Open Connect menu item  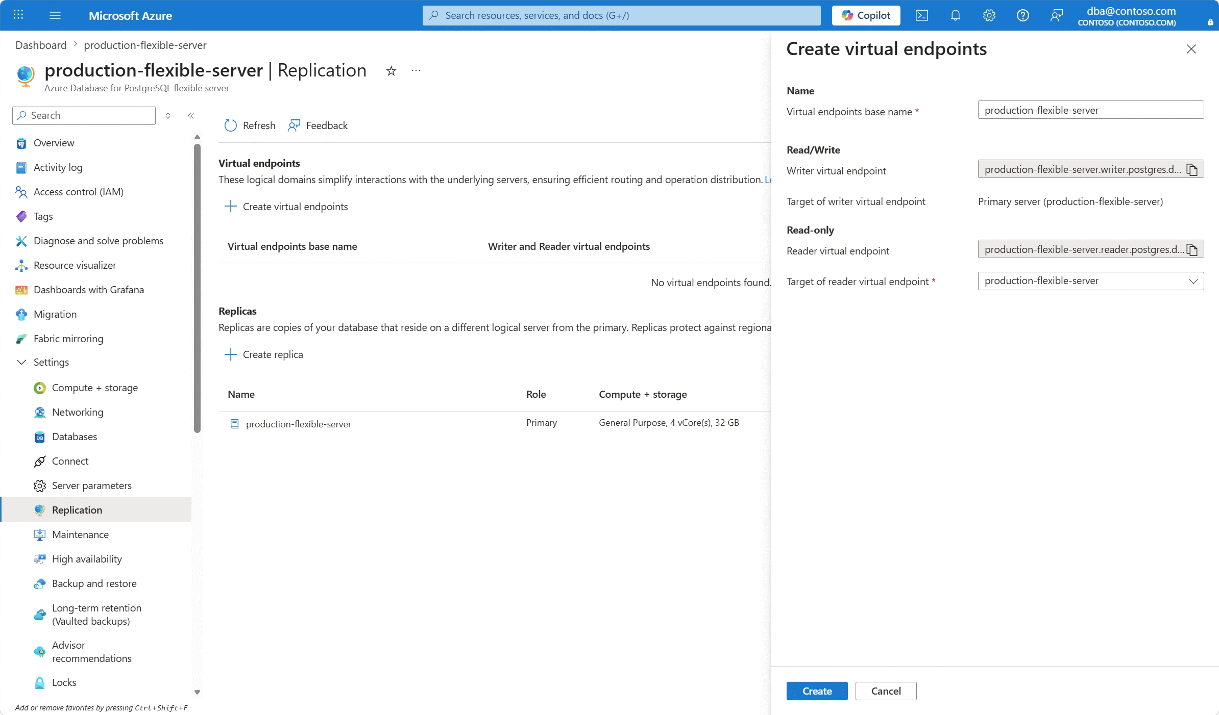click(70, 461)
